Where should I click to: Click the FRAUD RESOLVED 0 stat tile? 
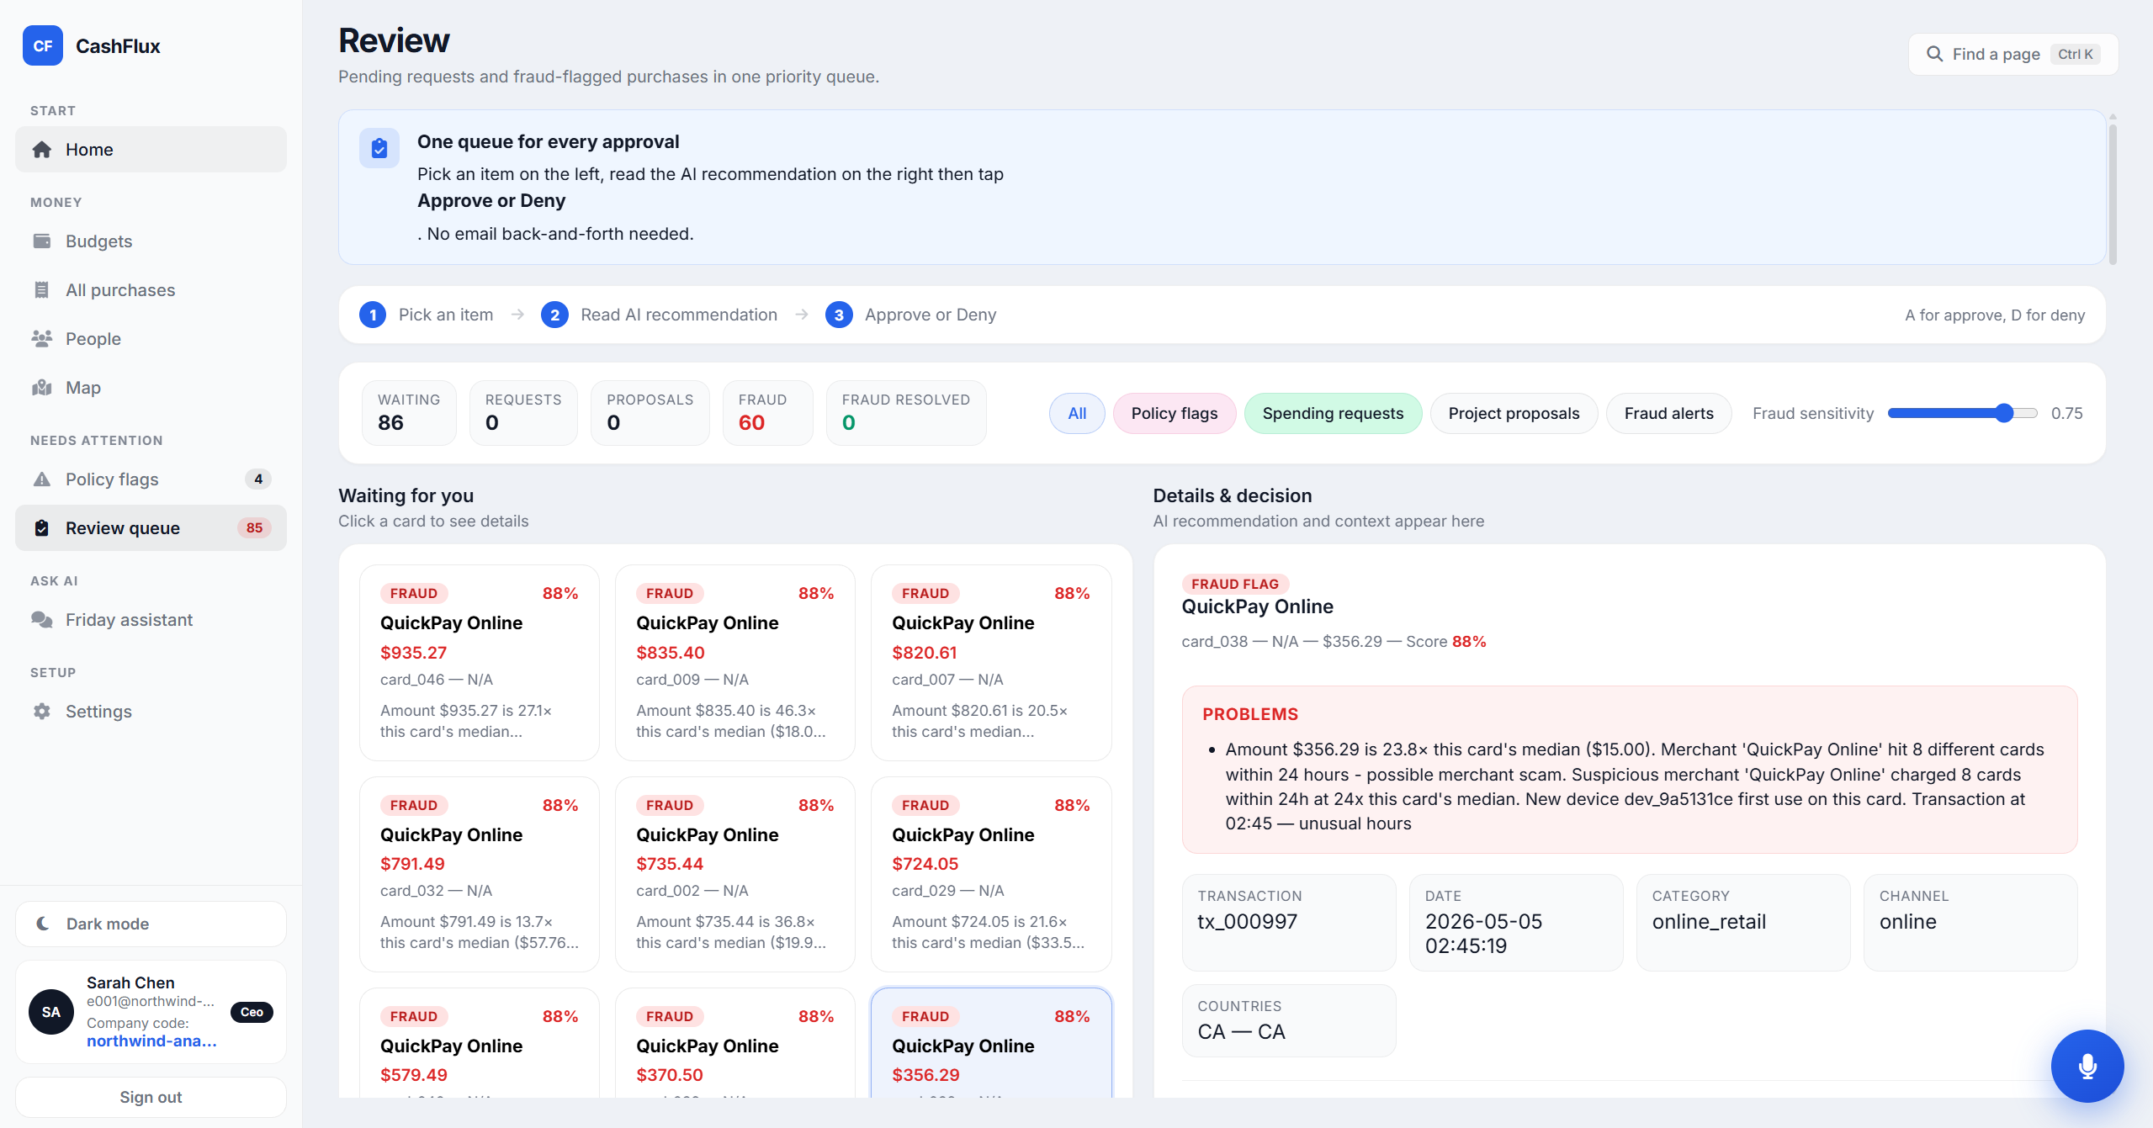[906, 412]
